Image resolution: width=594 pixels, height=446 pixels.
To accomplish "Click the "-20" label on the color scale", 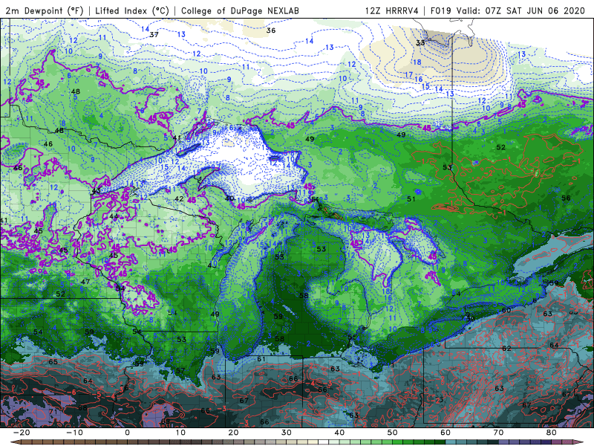I will pos(22,433).
